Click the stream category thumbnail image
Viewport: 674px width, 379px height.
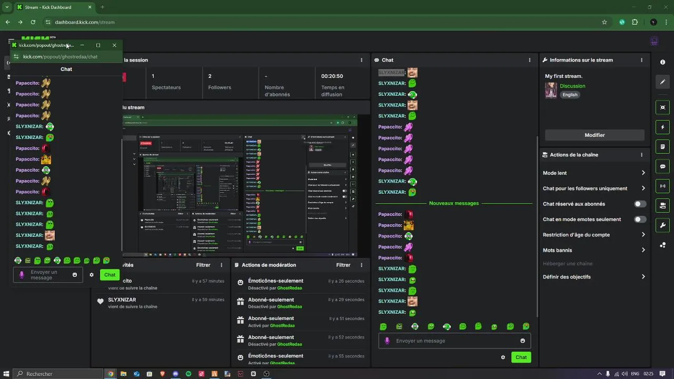pyautogui.click(x=551, y=90)
